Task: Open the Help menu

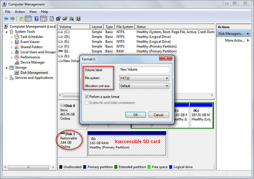Action: pos(44,12)
